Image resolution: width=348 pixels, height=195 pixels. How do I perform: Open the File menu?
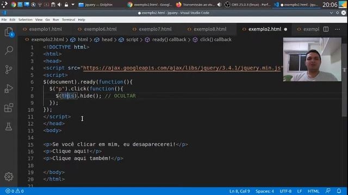tap(4, 19)
